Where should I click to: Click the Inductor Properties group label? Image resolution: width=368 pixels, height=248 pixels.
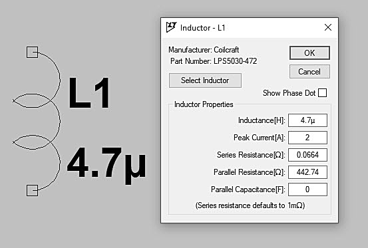coord(204,104)
